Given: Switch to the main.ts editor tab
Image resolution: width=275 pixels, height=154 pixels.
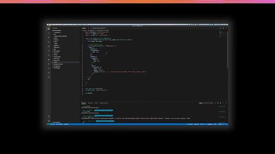Looking at the screenshot, I should [x=84, y=28].
